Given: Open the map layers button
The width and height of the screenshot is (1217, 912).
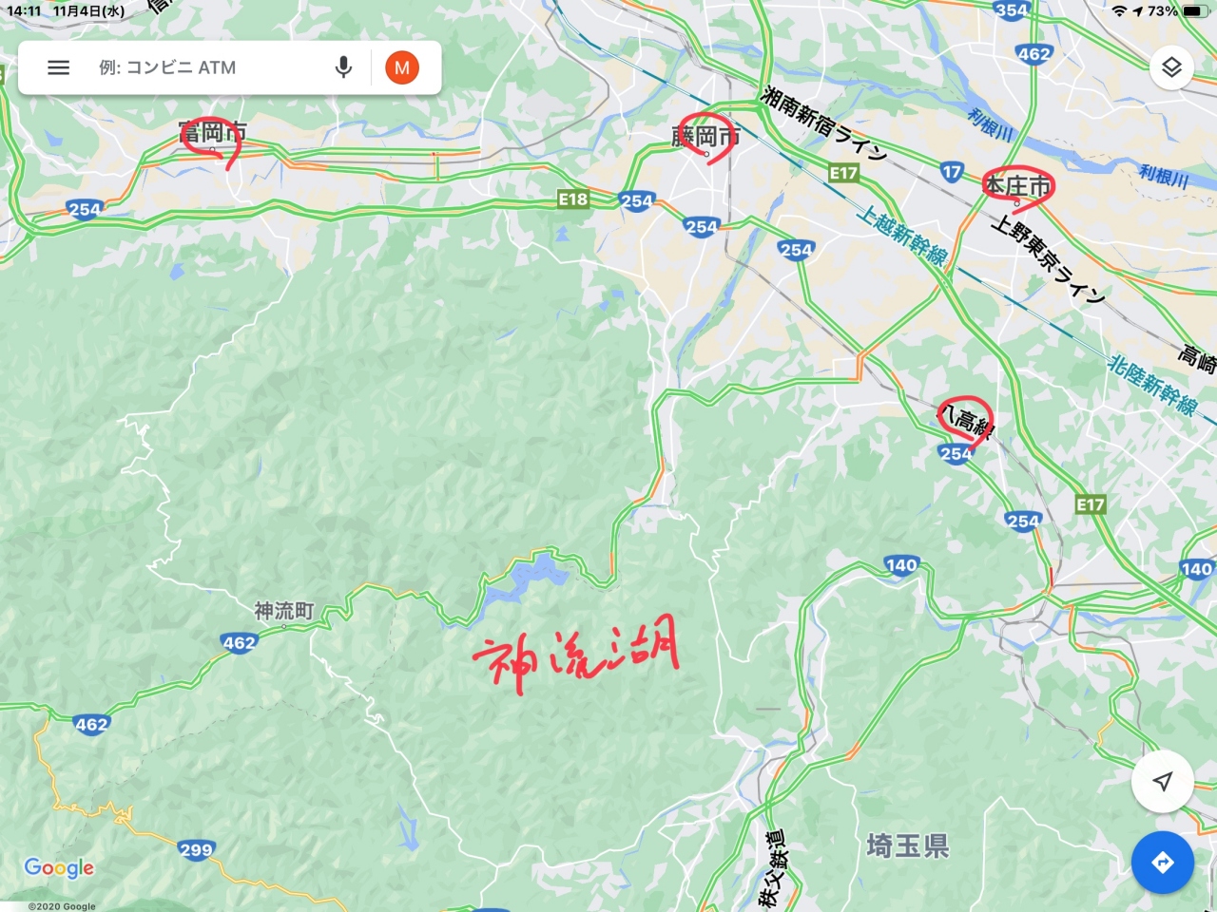Looking at the screenshot, I should [x=1171, y=67].
